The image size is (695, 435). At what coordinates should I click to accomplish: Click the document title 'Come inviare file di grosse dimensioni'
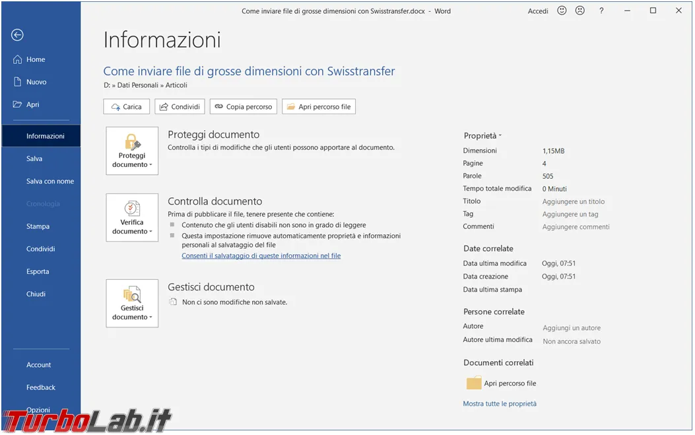(249, 71)
